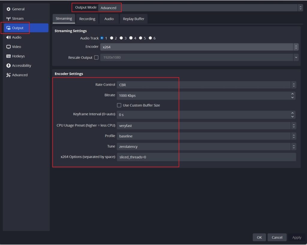307x245 pixels.
Task: Open the Rate Control dropdown
Action: tap(206, 85)
